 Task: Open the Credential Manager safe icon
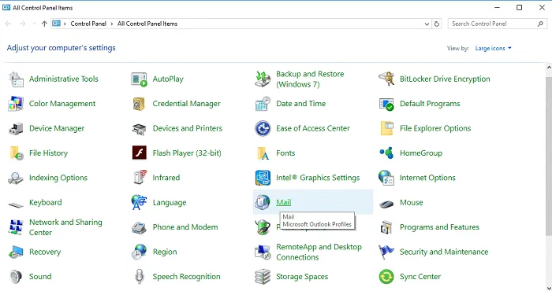(x=139, y=104)
